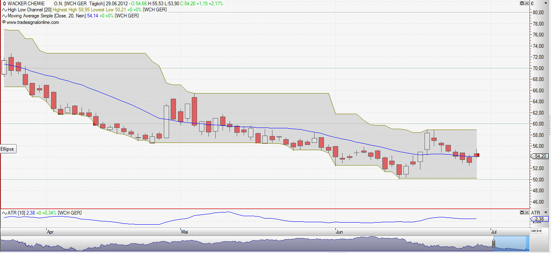The height and width of the screenshot is (253, 551).
Task: Click the blue 54,14 moving average value
Action: point(93,16)
